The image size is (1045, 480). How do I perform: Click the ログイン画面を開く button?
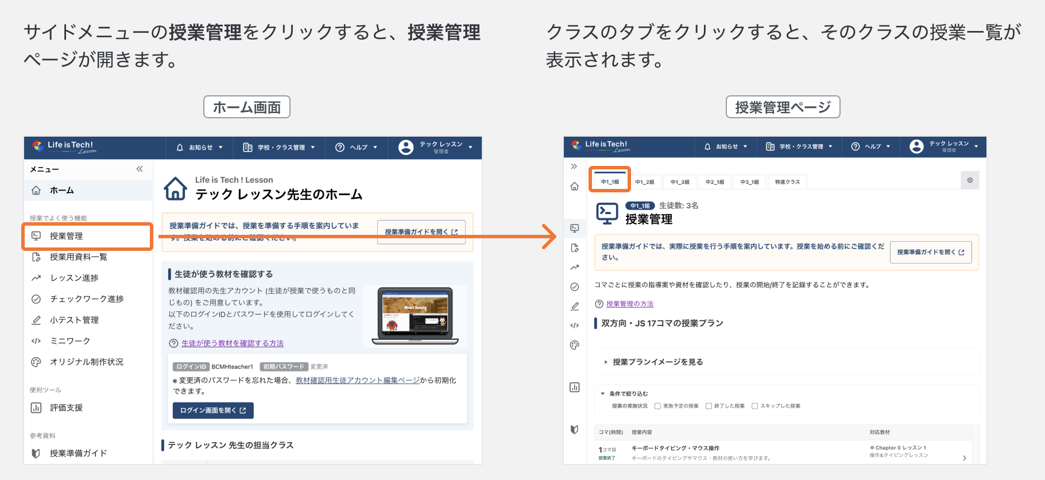pos(213,410)
